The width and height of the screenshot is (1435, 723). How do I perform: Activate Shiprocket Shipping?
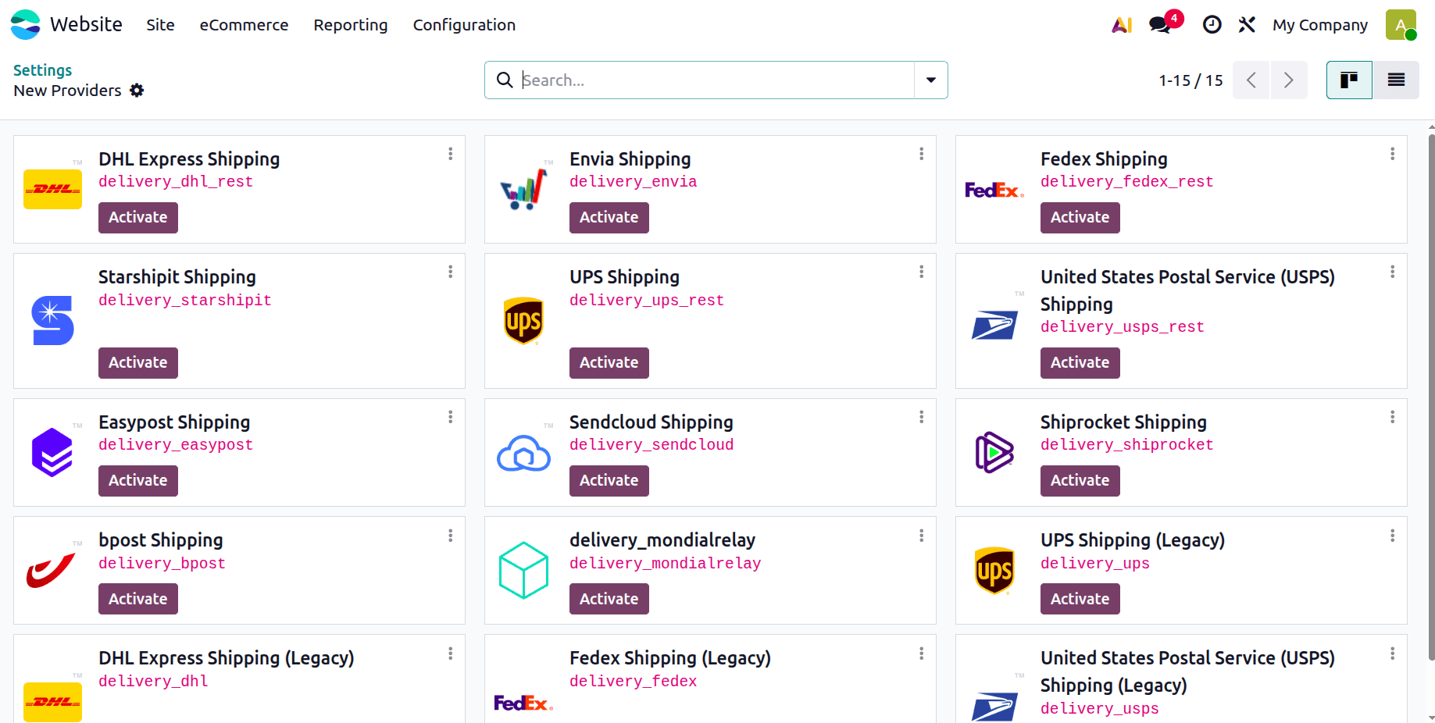(1080, 481)
